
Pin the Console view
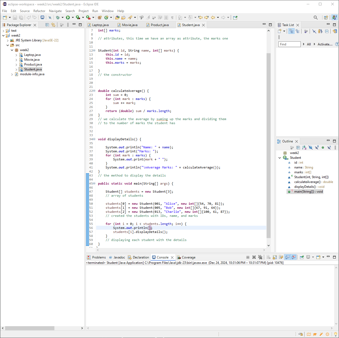point(302,257)
